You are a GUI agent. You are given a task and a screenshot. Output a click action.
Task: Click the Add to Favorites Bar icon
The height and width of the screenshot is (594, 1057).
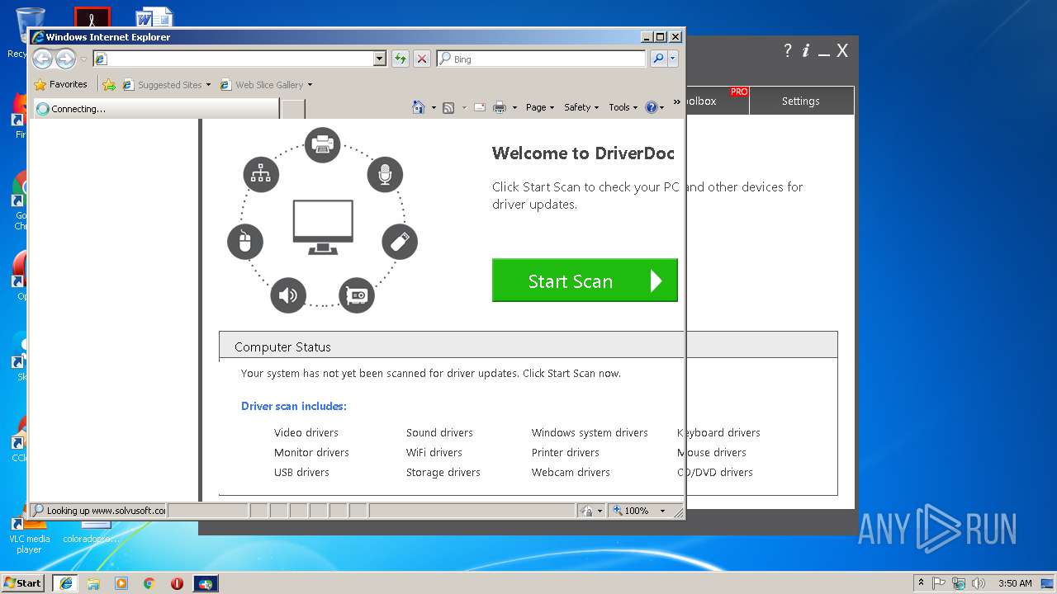[x=109, y=84]
